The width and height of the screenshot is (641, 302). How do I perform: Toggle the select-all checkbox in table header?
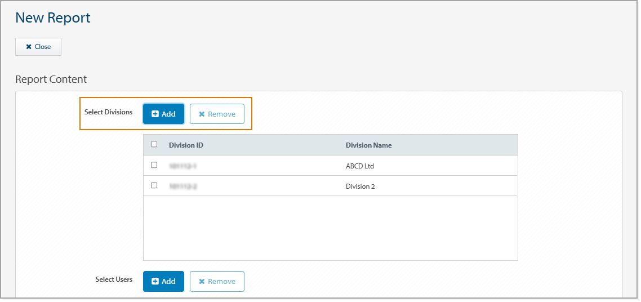click(x=154, y=144)
